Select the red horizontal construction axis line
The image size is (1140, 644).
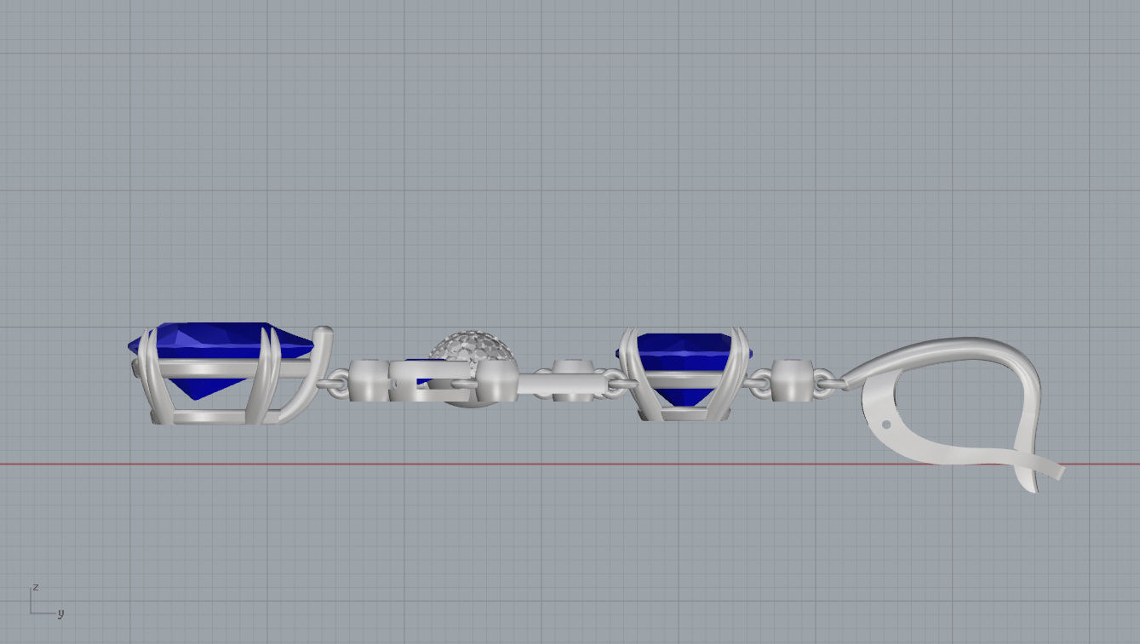coord(570,464)
